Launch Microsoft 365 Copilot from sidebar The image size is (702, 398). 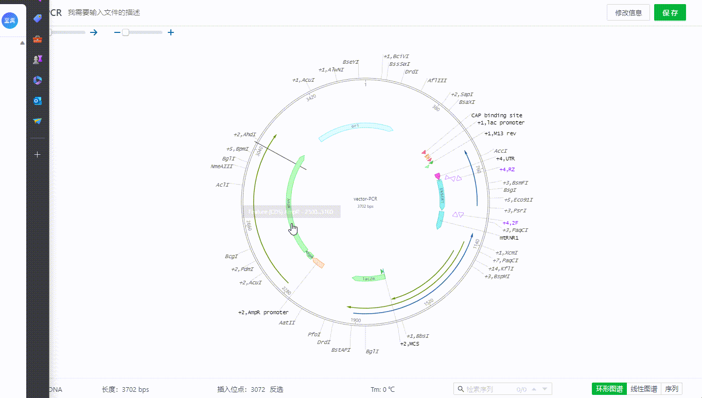[38, 80]
